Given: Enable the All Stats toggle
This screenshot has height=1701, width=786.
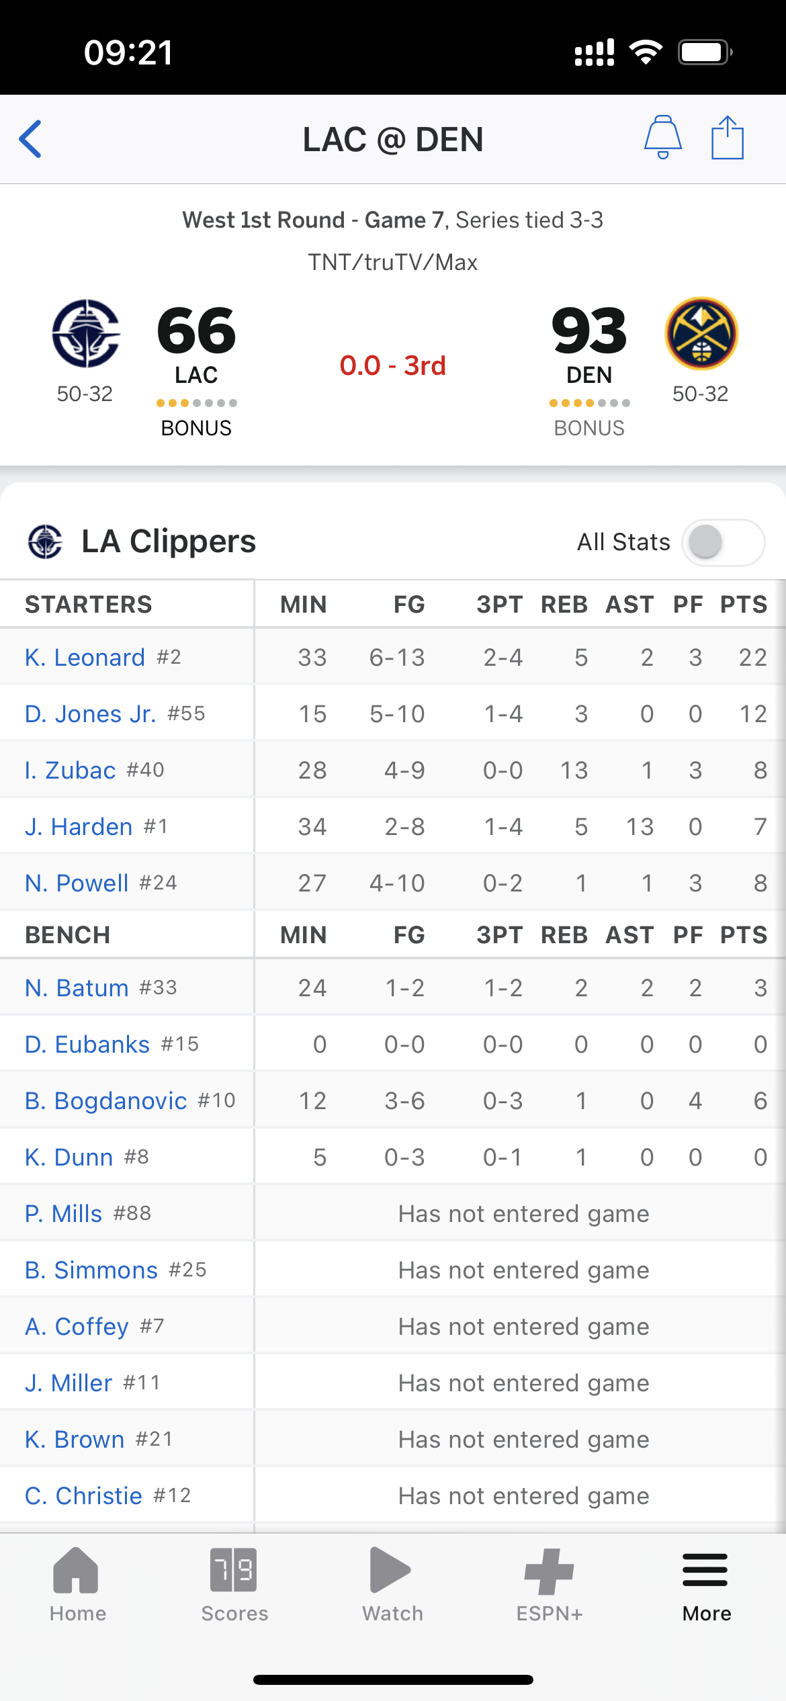Looking at the screenshot, I should pyautogui.click(x=723, y=542).
